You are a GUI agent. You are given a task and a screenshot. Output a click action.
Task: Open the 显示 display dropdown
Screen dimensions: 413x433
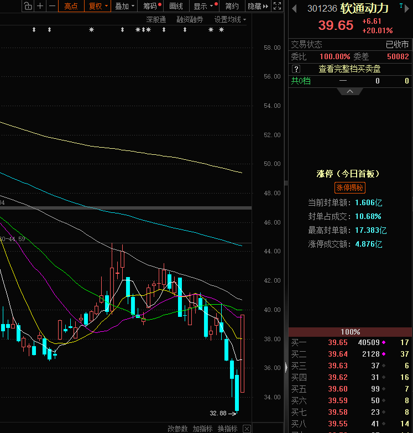pos(203,6)
